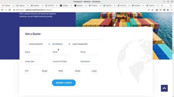The height and width of the screenshot is (97, 174).
Task: Close the cPanel tab
Action: tap(13, 5)
